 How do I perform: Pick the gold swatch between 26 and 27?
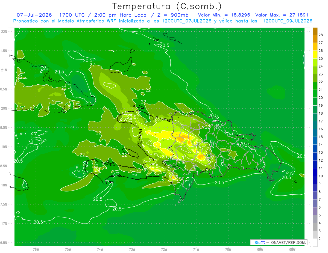click(315, 47)
